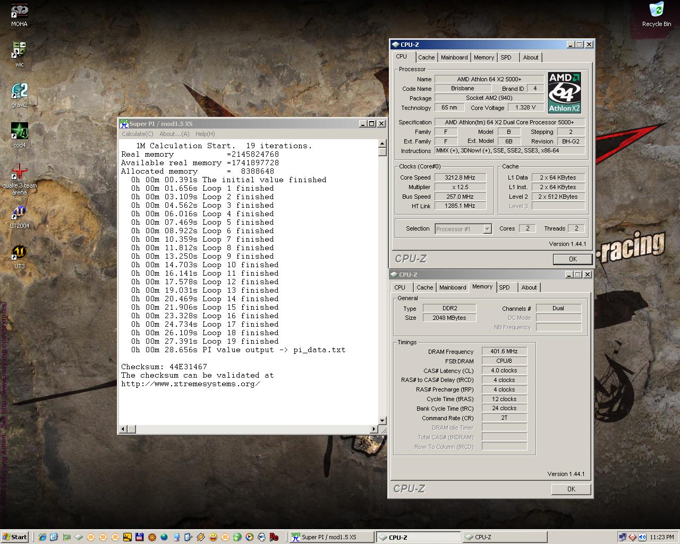
Task: Open Mainboard tab in lower CPU-Z window
Action: tap(453, 287)
